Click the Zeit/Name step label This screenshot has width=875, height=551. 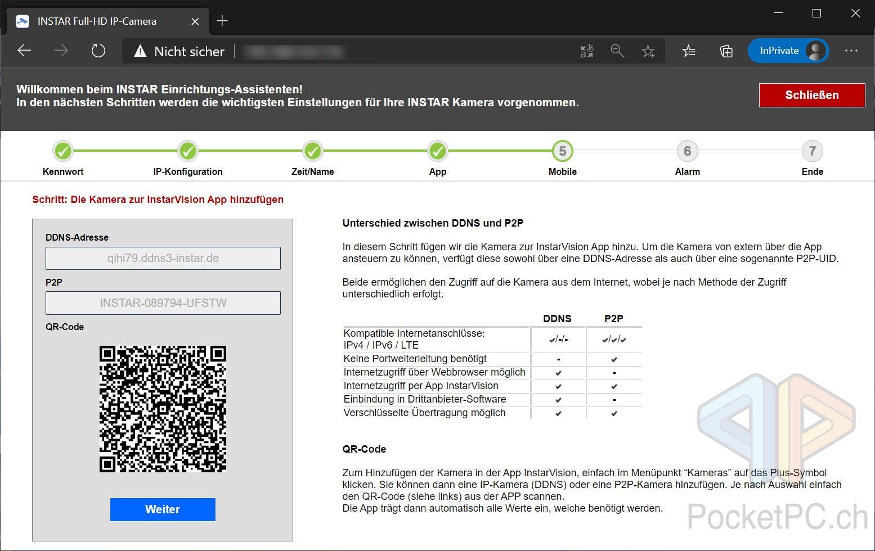coord(313,171)
